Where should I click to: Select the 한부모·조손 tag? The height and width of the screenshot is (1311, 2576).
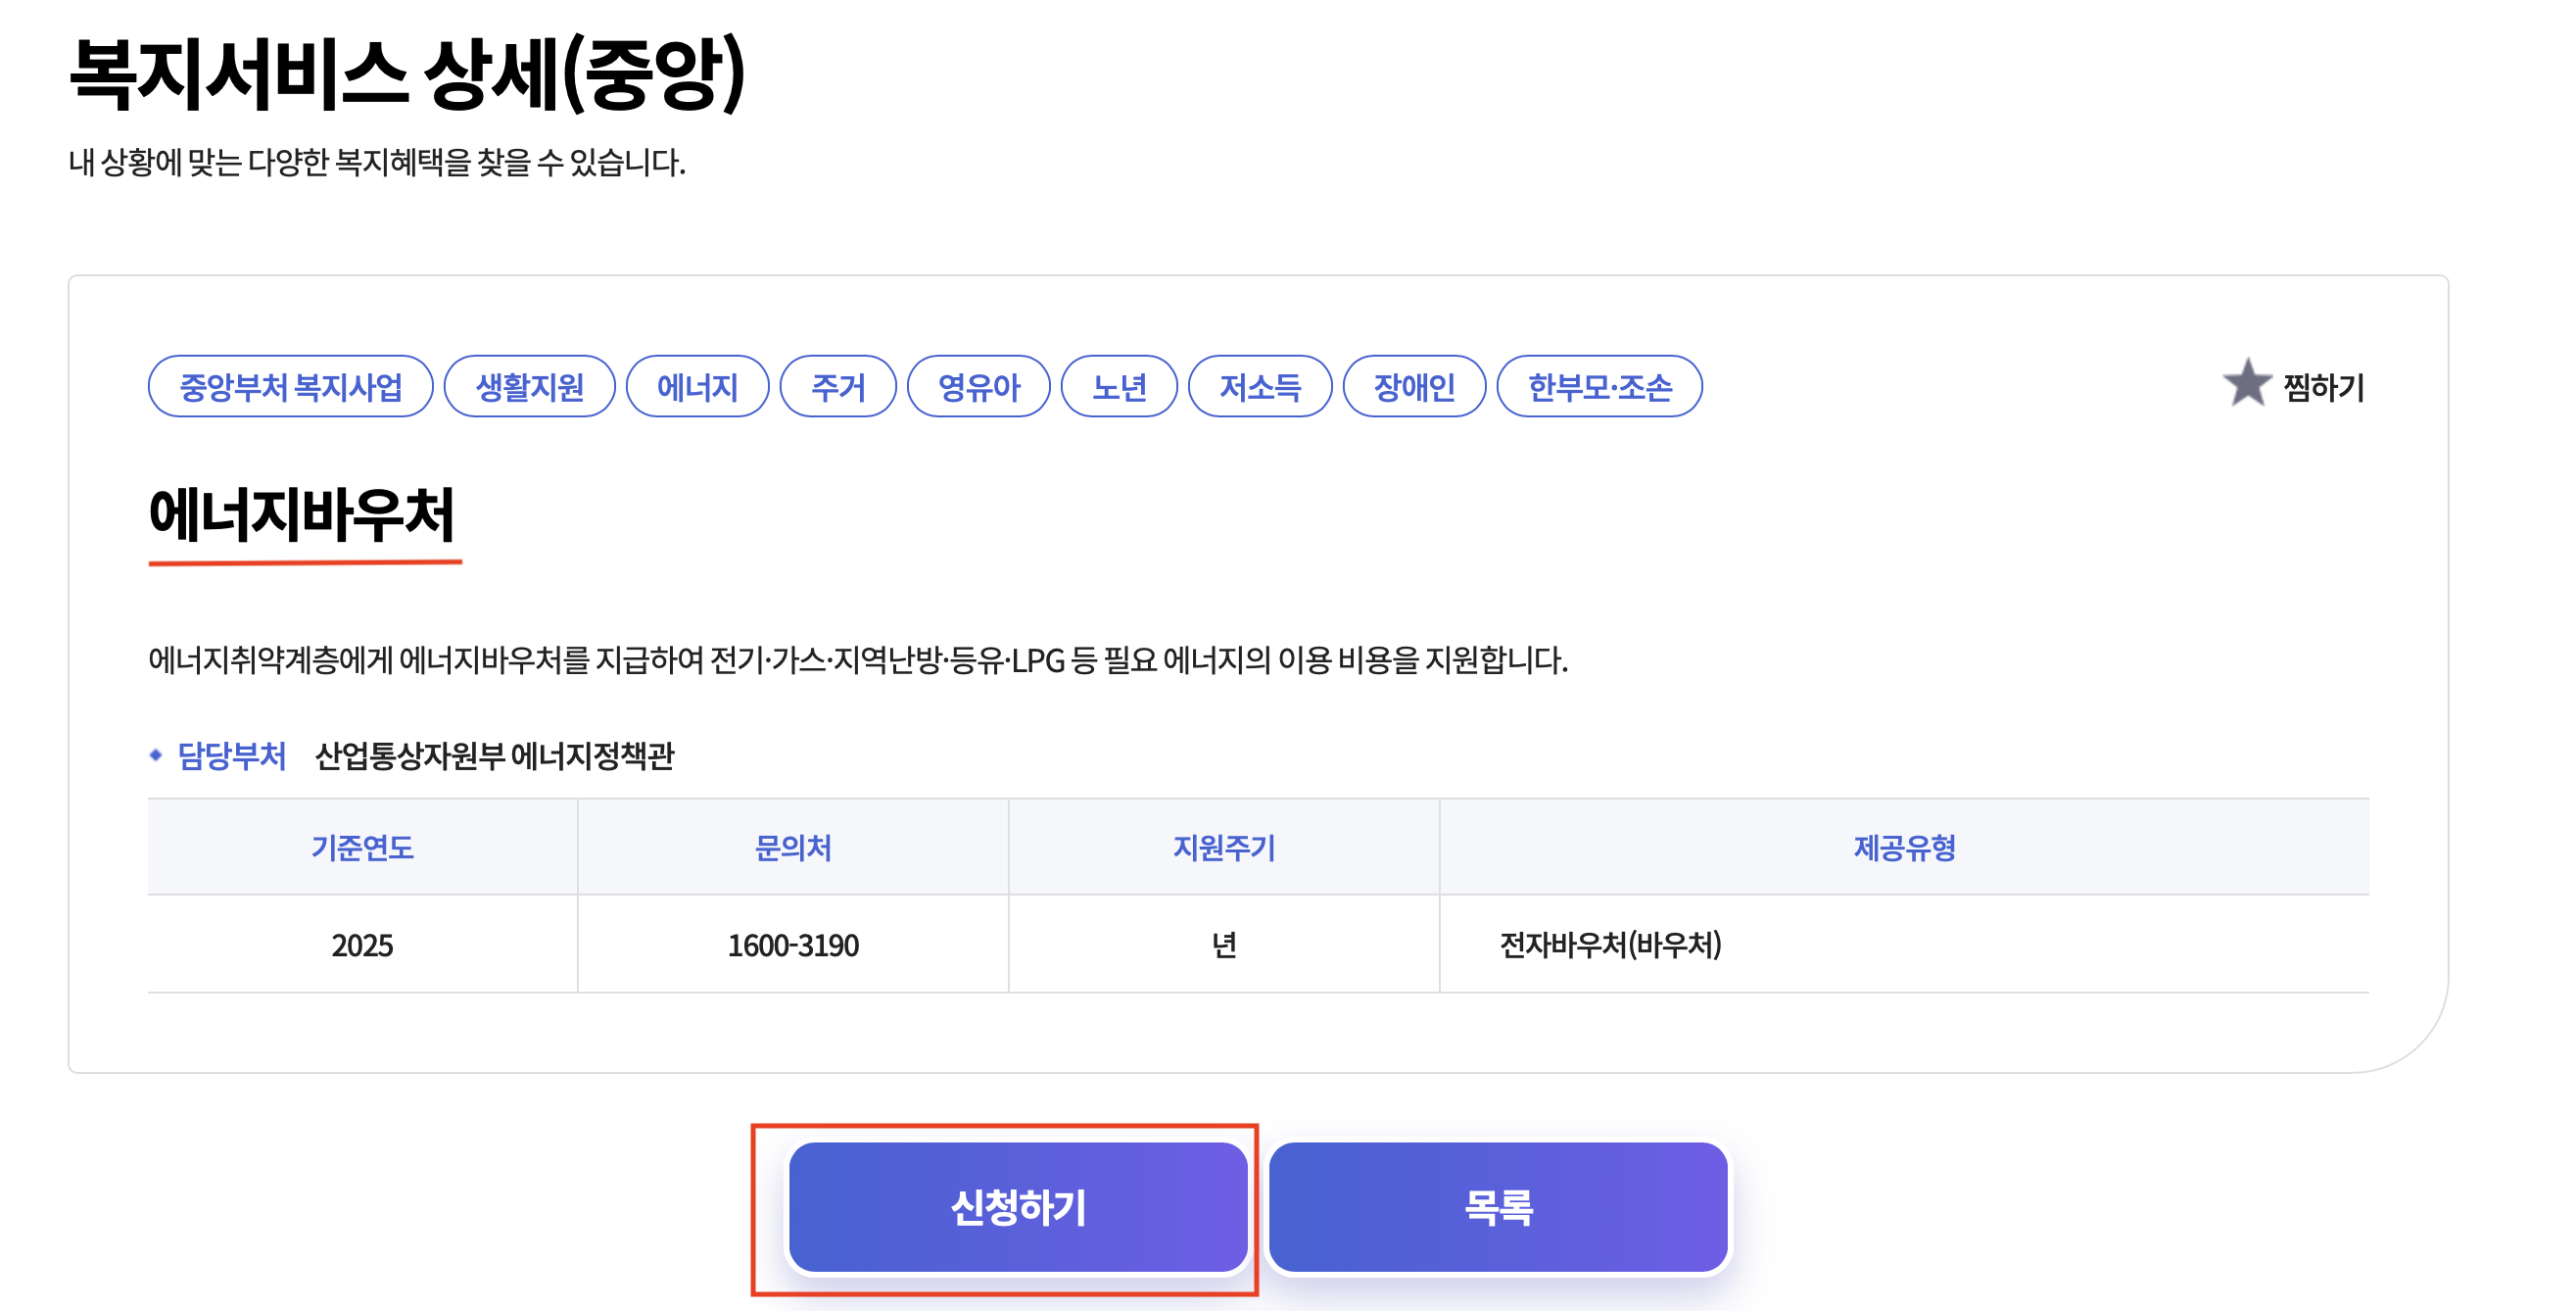coord(1599,386)
